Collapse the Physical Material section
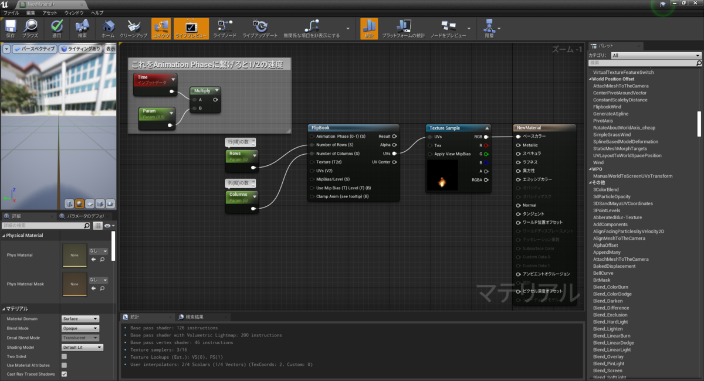Image resolution: width=704 pixels, height=381 pixels. [4, 236]
